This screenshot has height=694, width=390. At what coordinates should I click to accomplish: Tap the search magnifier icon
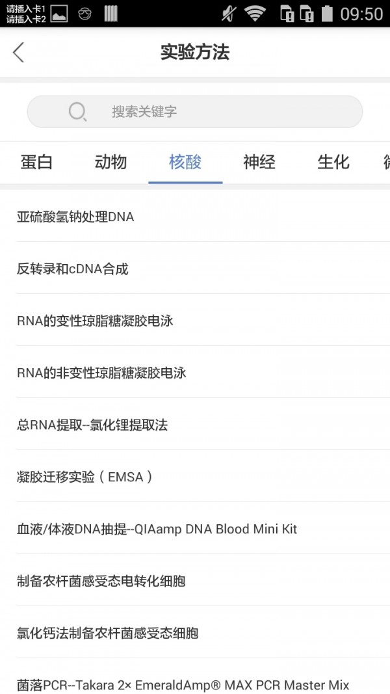pyautogui.click(x=77, y=111)
